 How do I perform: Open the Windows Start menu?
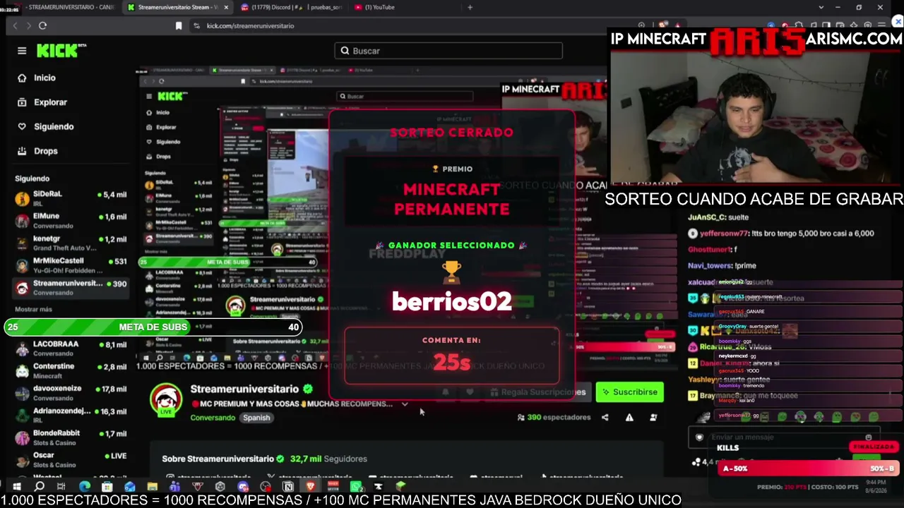(x=17, y=486)
